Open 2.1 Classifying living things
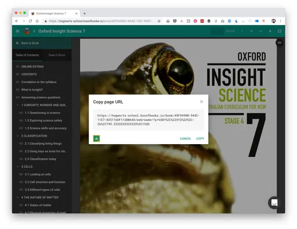The height and width of the screenshot is (229, 297). click(x=43, y=144)
